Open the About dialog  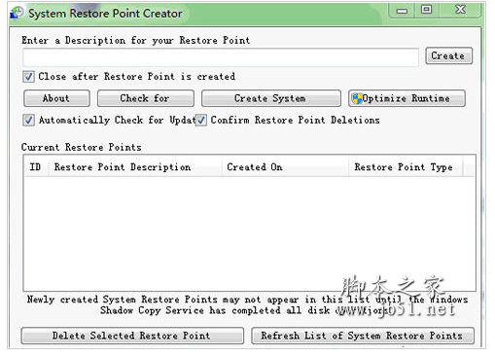pyautogui.click(x=56, y=98)
